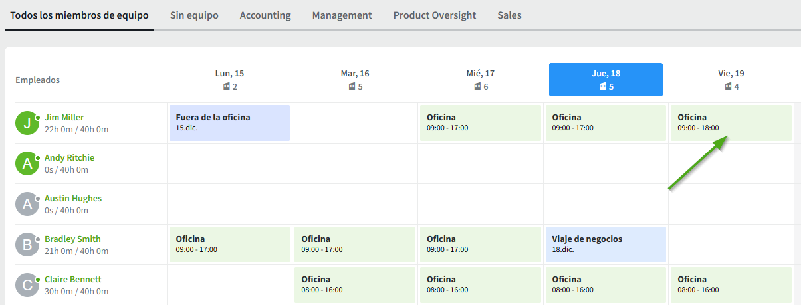
Task: Select the Mar, 16 day header
Action: click(355, 80)
